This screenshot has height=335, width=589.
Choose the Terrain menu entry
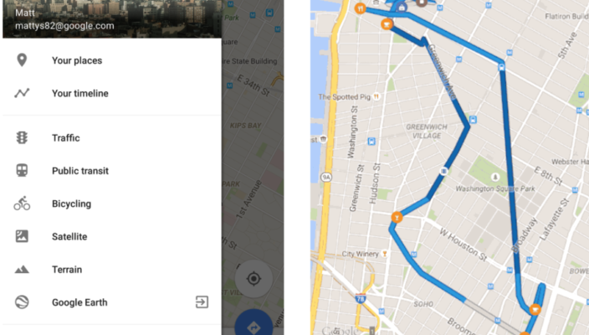click(112, 269)
